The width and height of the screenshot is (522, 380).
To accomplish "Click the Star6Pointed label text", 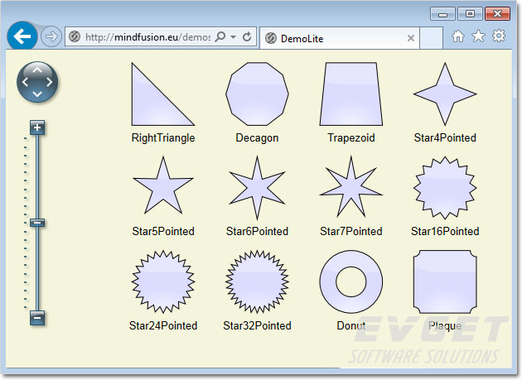I will coord(257,231).
